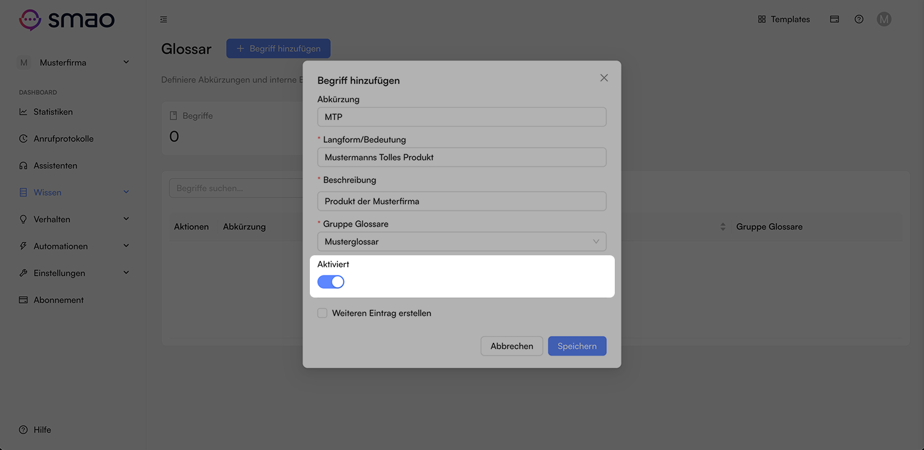Click into the Abkürzung field with MTP
Viewport: 924px width, 450px height.
click(x=462, y=117)
